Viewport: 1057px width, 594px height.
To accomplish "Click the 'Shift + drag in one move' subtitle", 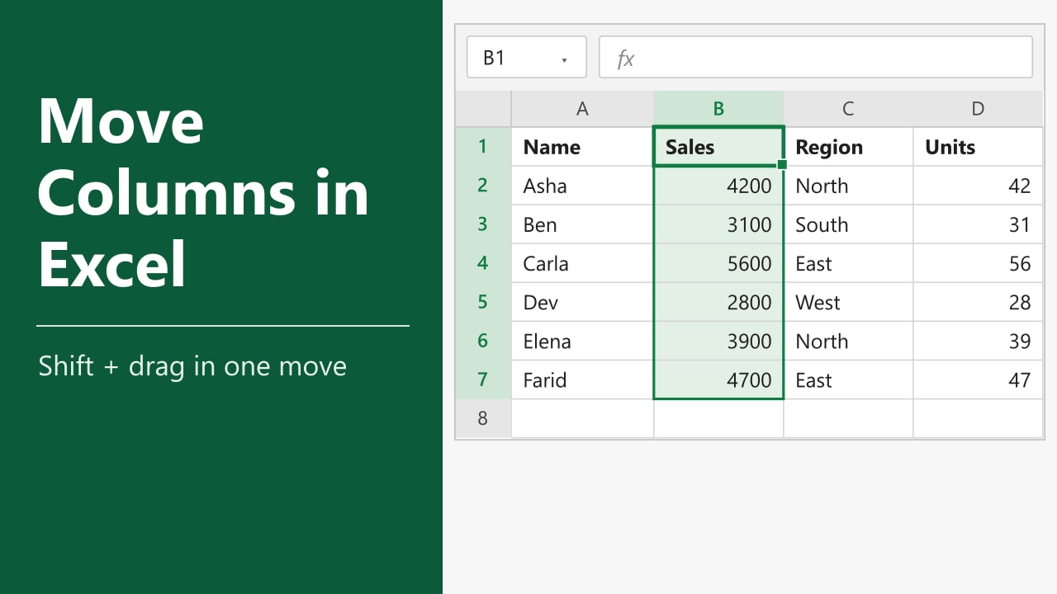I will 192,366.
